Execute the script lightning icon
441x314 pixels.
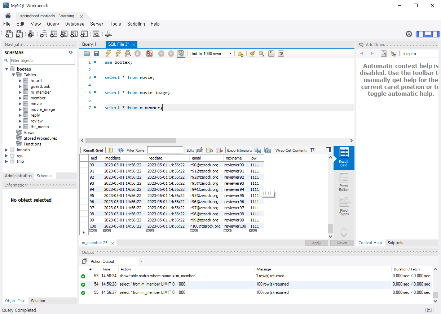coord(108,54)
